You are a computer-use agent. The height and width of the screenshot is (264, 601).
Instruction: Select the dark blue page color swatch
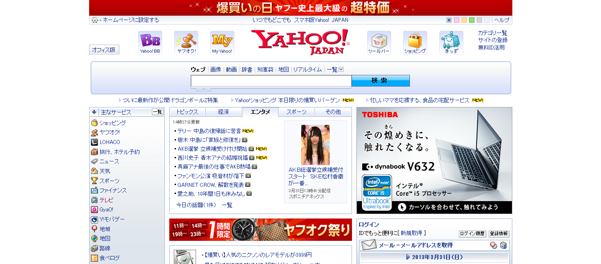(x=449, y=20)
